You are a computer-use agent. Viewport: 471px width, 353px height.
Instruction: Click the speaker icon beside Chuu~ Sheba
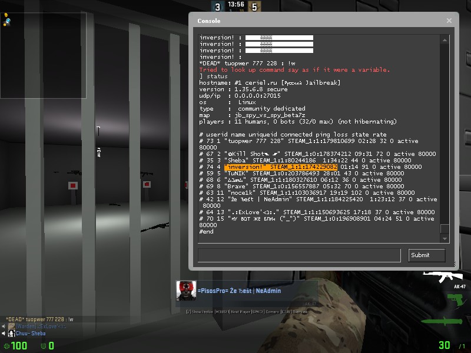click(x=4, y=334)
